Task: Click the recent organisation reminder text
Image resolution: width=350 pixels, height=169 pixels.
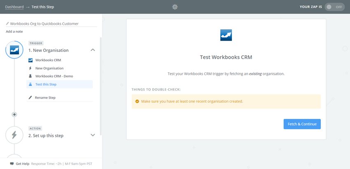Action: [x=192, y=102]
